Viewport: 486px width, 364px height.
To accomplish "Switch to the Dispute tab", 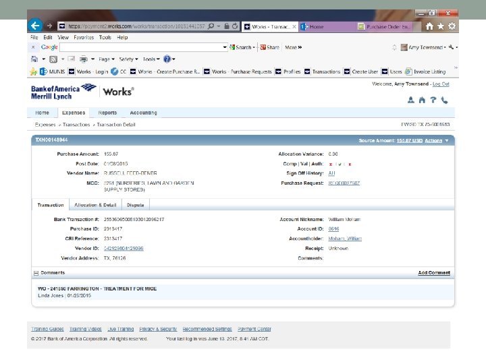I will click(x=136, y=205).
